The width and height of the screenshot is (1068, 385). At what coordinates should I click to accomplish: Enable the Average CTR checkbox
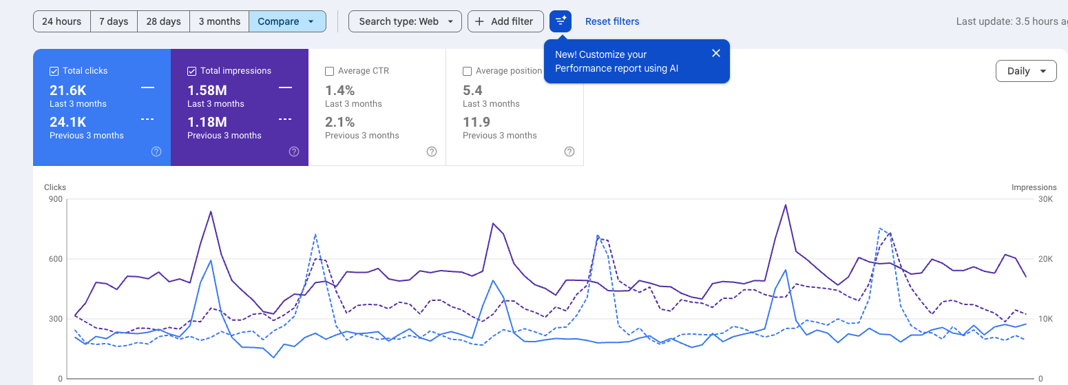329,71
